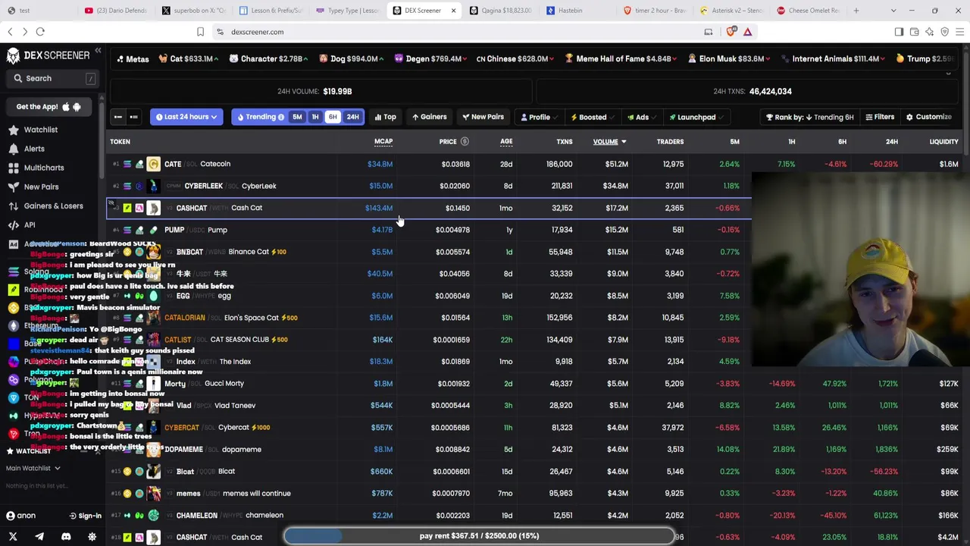The height and width of the screenshot is (546, 970).
Task: Open the X (Twitter) link in sidebar footer
Action: point(13,537)
